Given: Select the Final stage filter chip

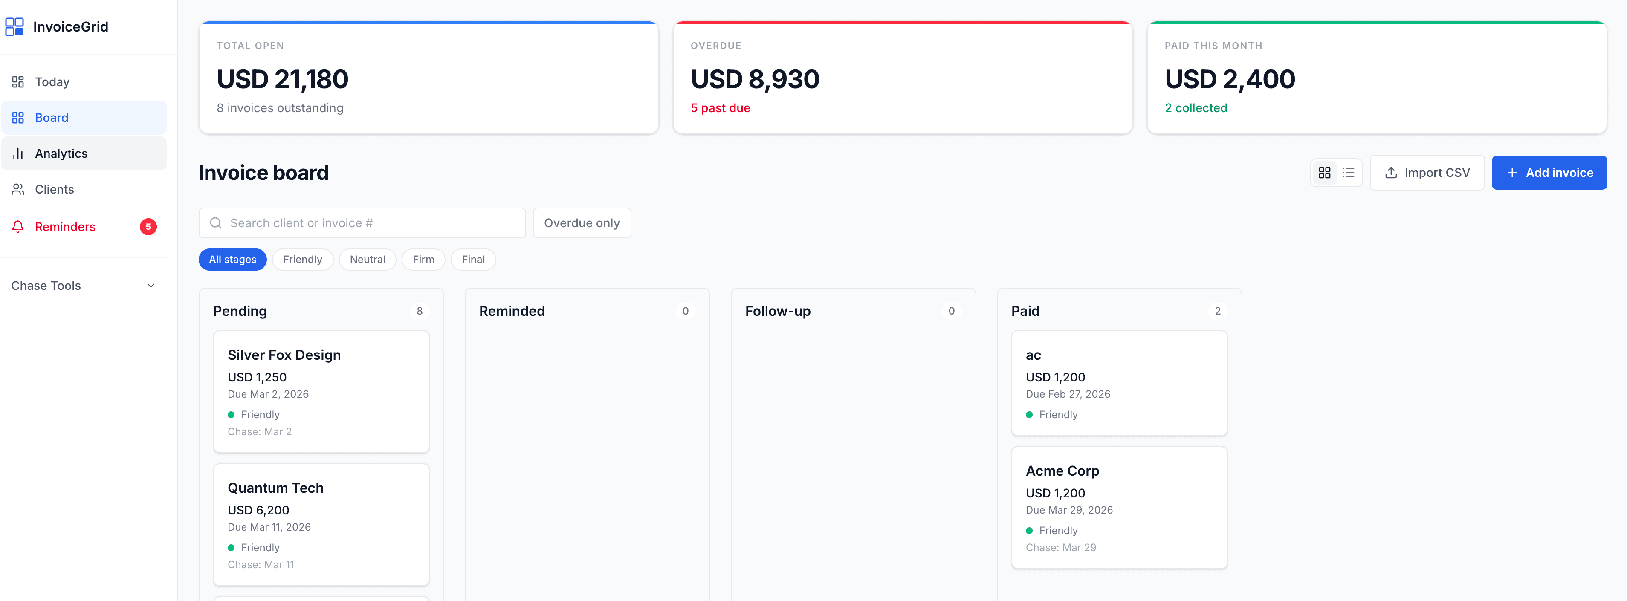Looking at the screenshot, I should 472,260.
